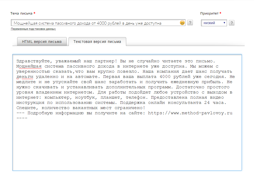Click the underlined word деньги in body
This screenshot has width=254, height=174.
[25, 77]
